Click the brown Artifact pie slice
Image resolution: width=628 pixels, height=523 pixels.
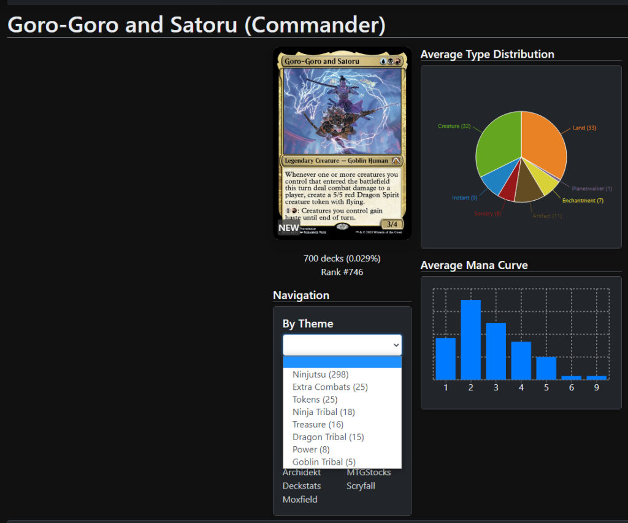click(x=527, y=188)
